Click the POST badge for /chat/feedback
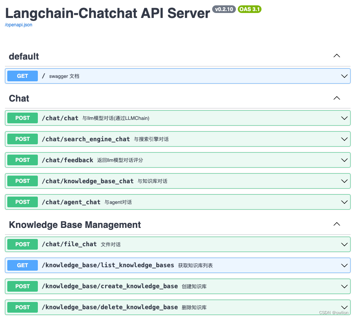 click(x=23, y=160)
